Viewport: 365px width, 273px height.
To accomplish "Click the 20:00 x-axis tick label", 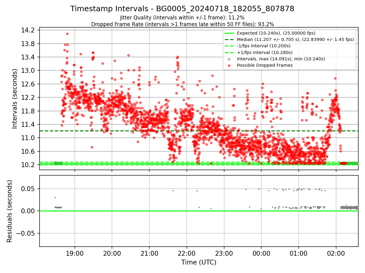I will point(112,254).
